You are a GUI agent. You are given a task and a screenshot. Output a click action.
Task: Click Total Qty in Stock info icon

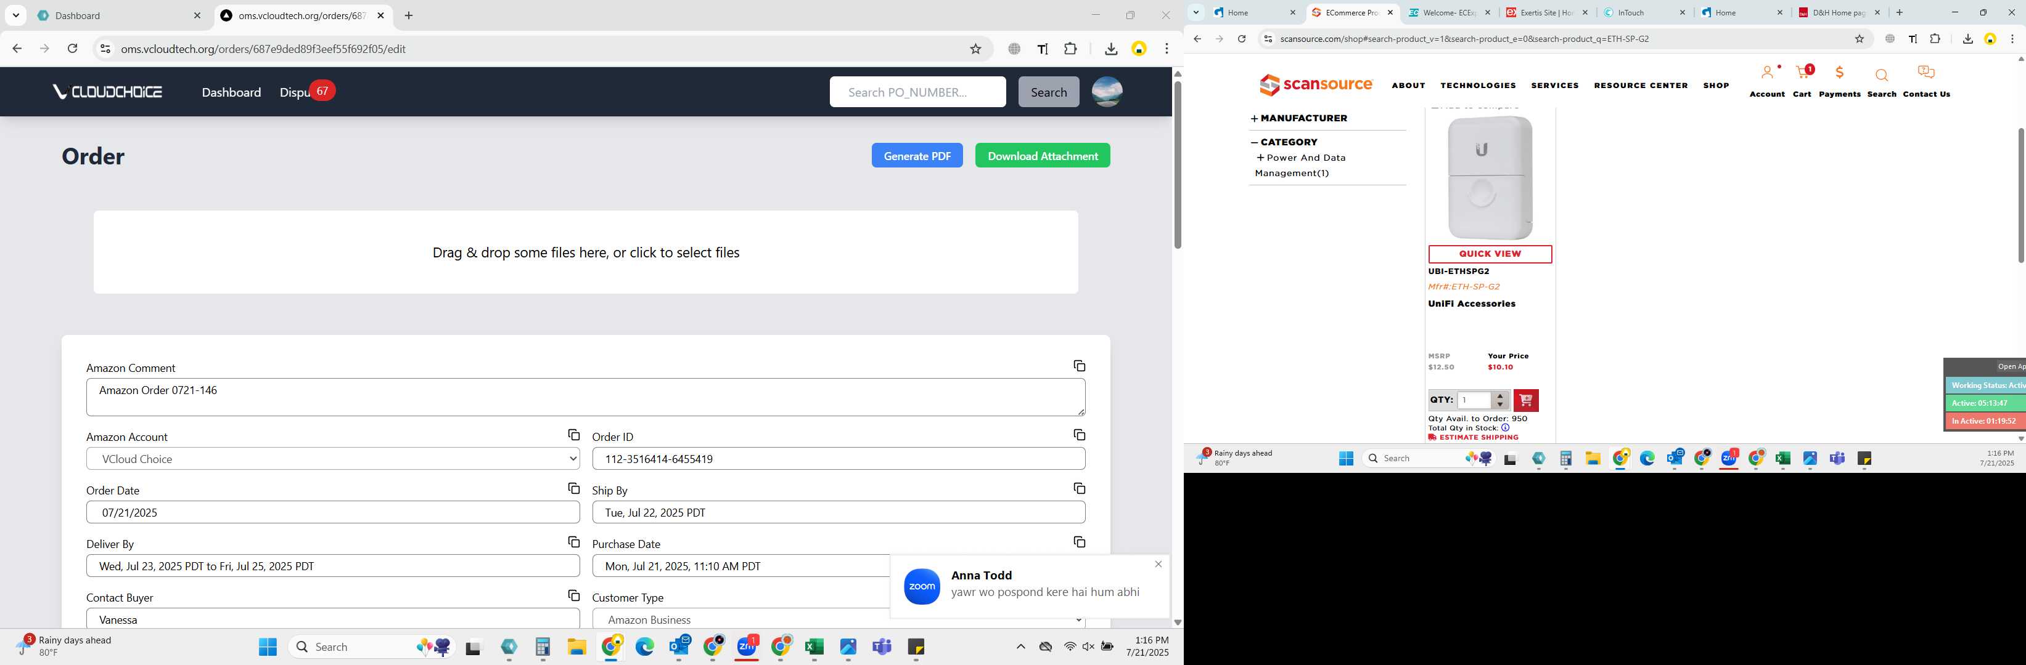point(1504,428)
